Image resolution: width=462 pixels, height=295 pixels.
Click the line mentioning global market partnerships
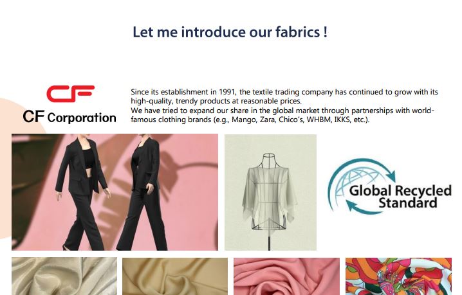282,111
